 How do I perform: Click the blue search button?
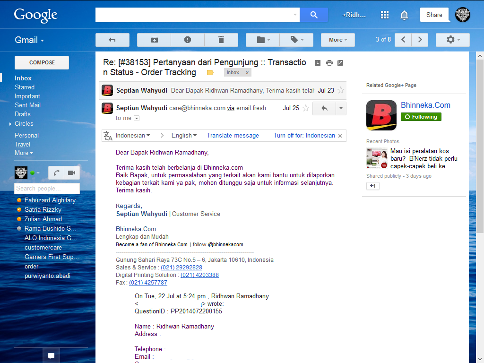coord(314,15)
